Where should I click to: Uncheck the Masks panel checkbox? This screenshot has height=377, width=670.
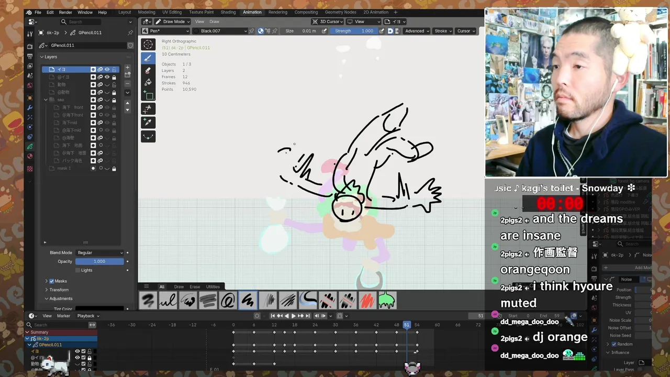pos(51,281)
